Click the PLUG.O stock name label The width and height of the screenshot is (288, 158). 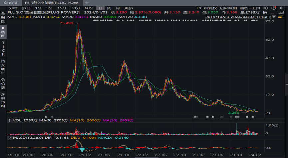coord(43,12)
